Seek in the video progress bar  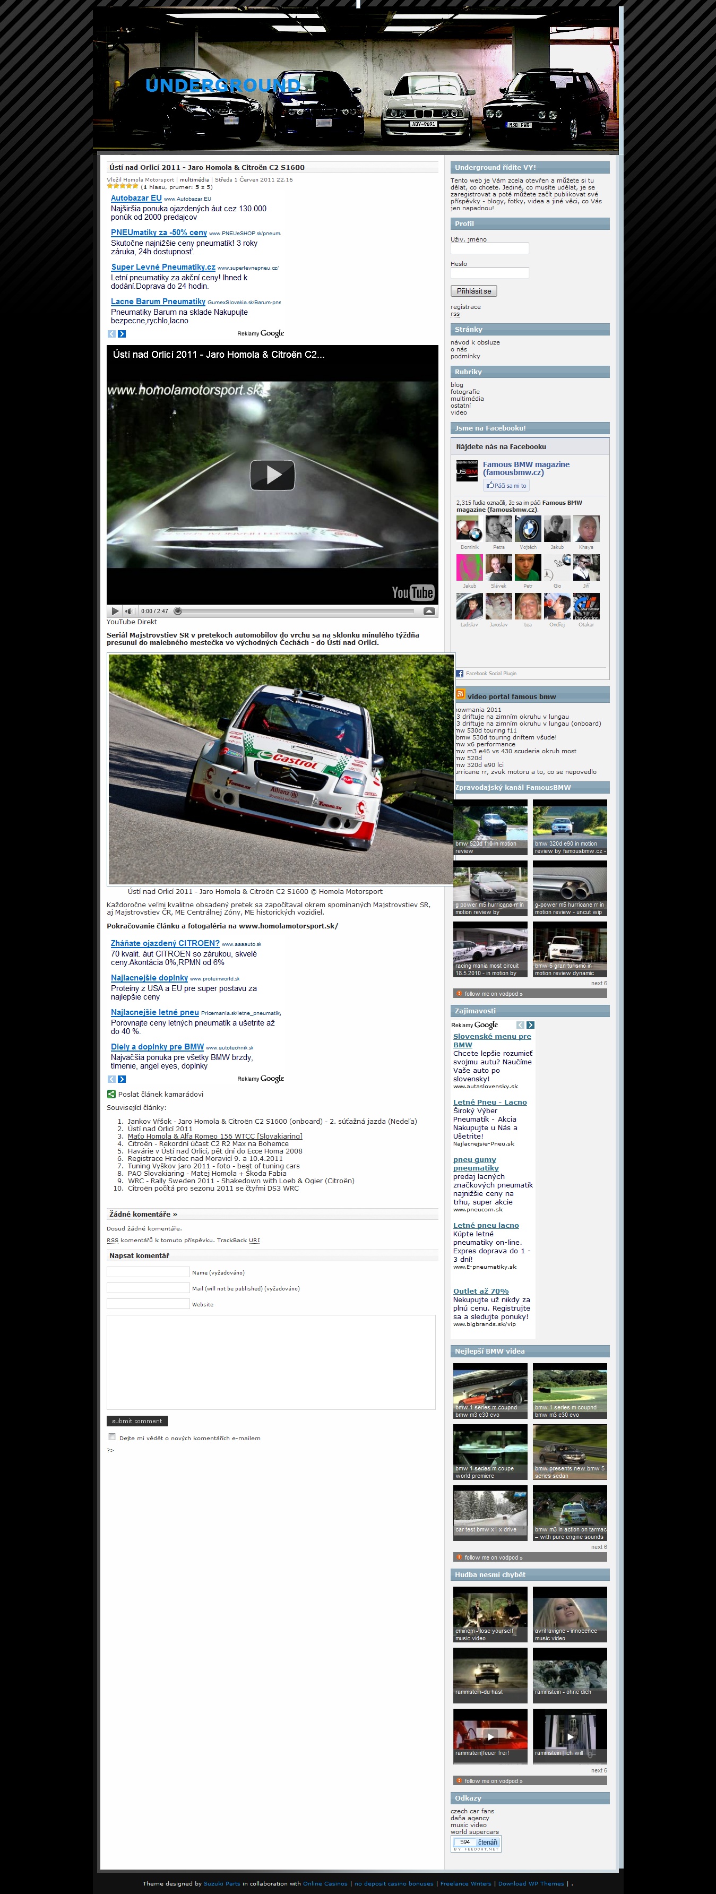coord(296,611)
